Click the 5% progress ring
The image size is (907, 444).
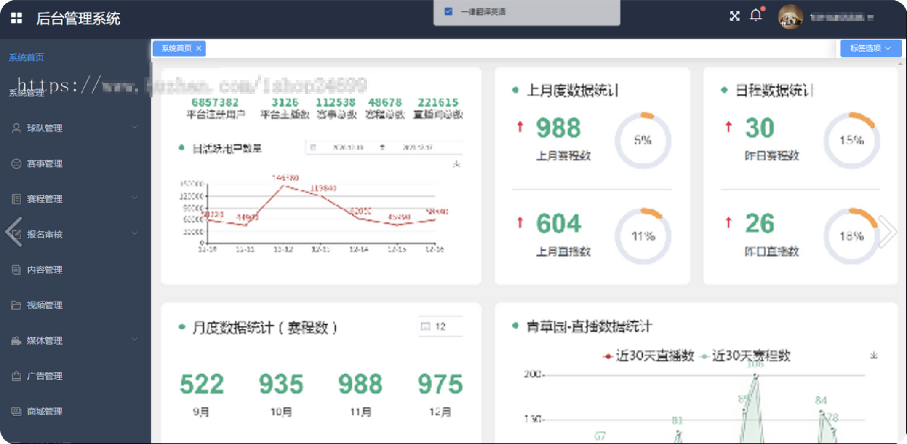(643, 140)
